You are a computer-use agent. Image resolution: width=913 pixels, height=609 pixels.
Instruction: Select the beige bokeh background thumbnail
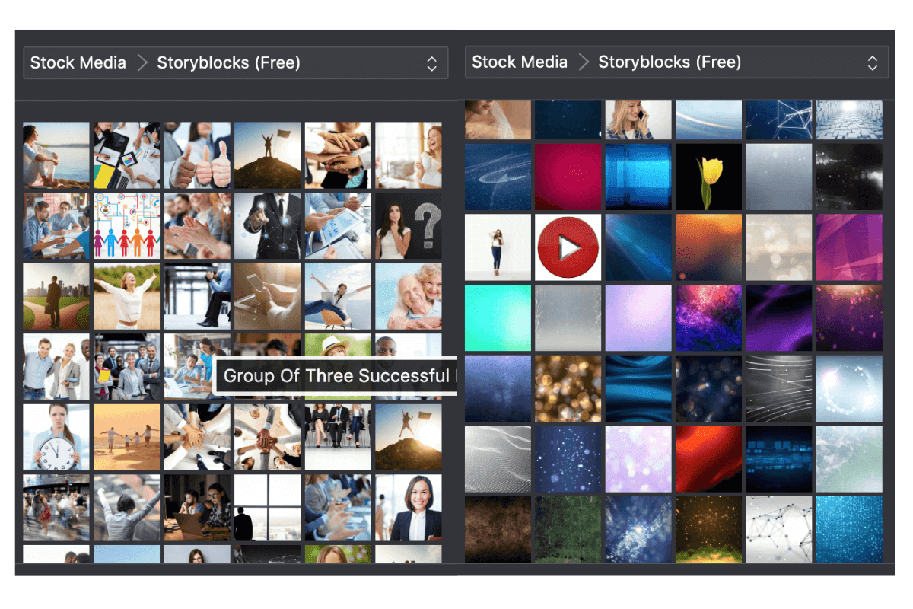779,247
